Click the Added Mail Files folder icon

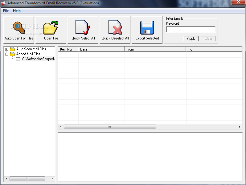(12, 54)
